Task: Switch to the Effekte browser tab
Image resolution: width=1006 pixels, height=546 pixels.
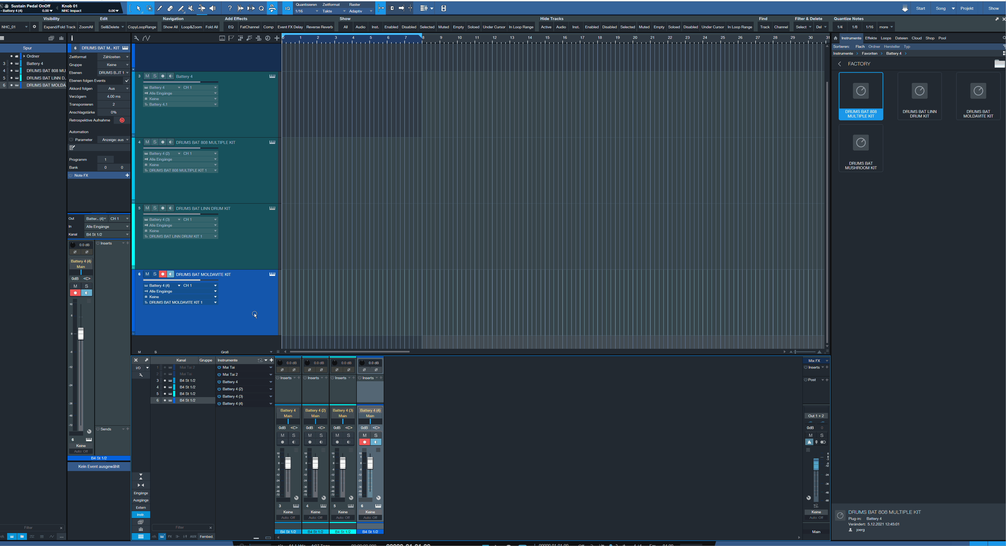Action: (871, 38)
